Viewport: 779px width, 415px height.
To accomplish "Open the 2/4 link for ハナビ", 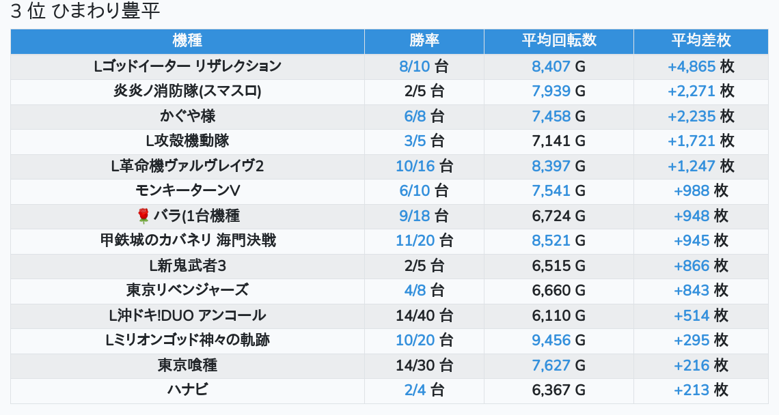I will click(415, 390).
